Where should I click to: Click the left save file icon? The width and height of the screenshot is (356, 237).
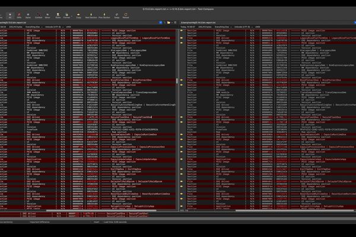(175, 23)
